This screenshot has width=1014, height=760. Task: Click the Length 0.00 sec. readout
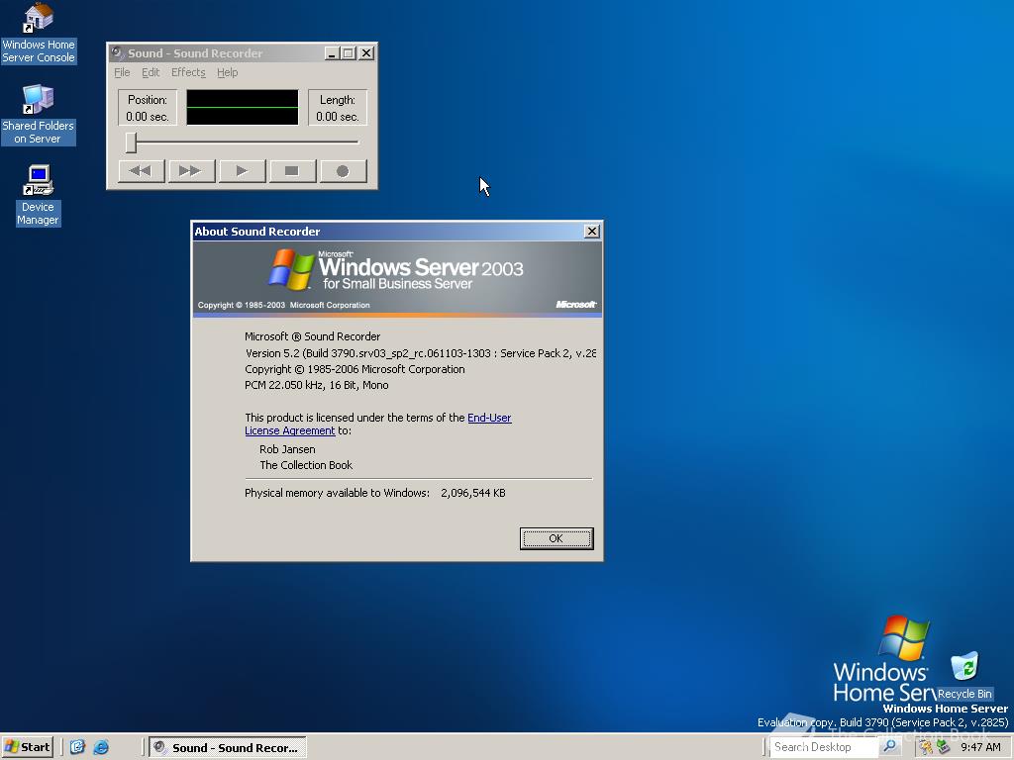coord(338,108)
